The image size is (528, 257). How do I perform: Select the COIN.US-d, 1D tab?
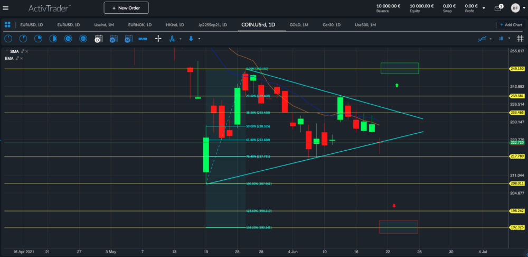click(x=258, y=25)
